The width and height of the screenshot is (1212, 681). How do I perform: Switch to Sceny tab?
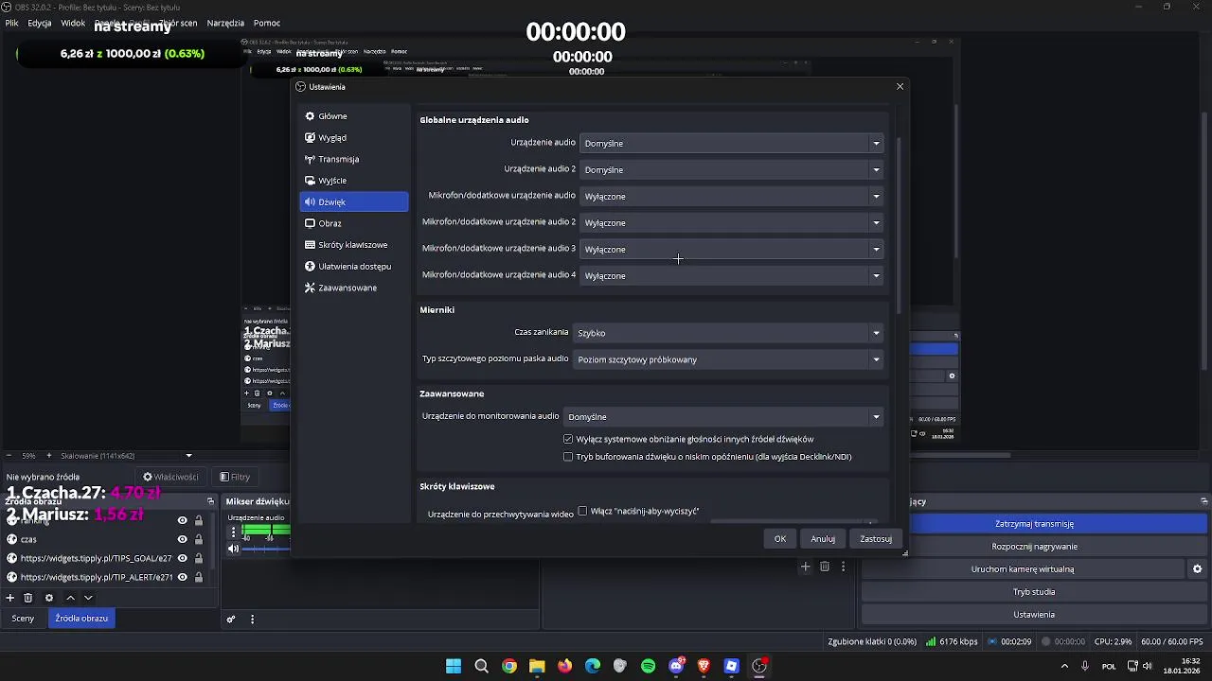(23, 619)
